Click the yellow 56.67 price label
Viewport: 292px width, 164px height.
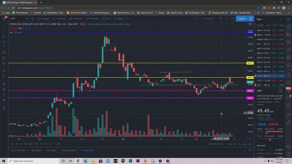click(250, 63)
